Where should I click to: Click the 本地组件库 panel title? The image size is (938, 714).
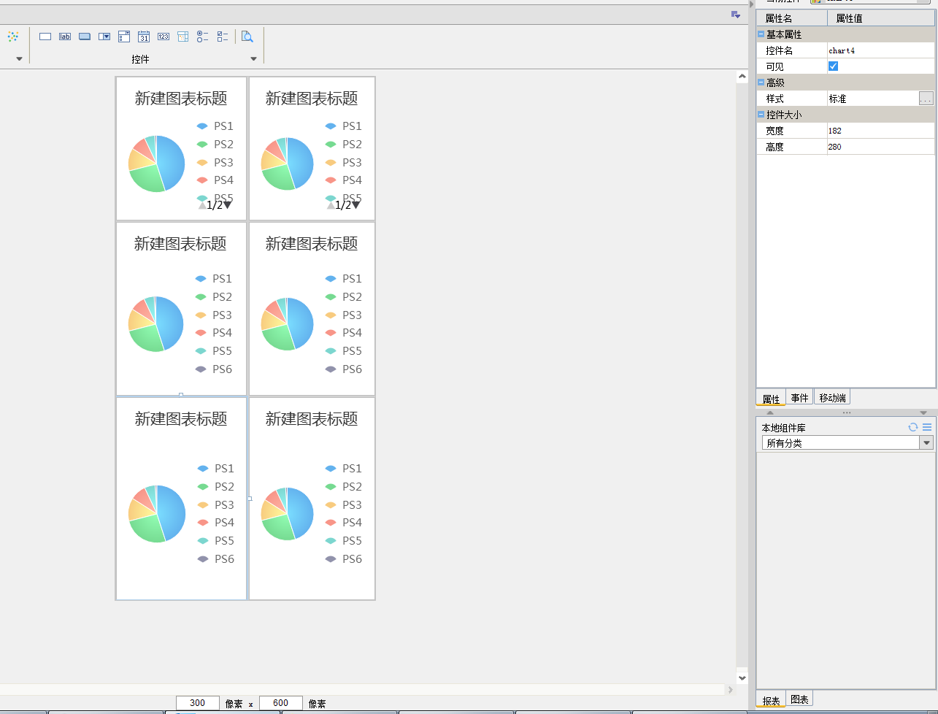click(784, 428)
